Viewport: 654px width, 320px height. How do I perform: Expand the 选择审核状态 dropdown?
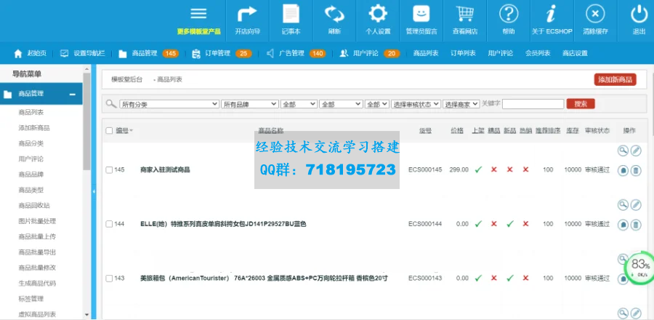pyautogui.click(x=416, y=105)
